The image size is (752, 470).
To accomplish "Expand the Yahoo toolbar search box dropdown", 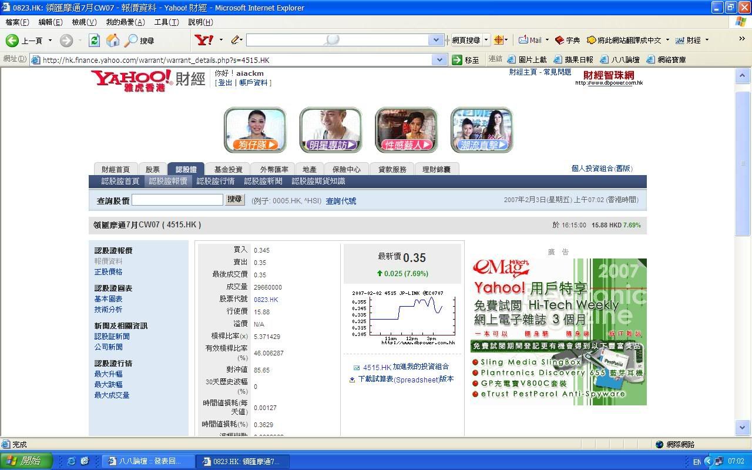I will click(436, 40).
